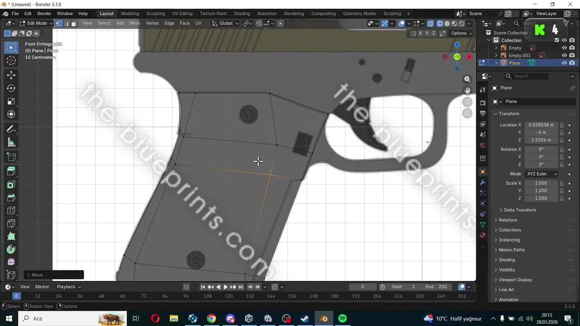Select the Loop Cut tool

pyautogui.click(x=11, y=211)
